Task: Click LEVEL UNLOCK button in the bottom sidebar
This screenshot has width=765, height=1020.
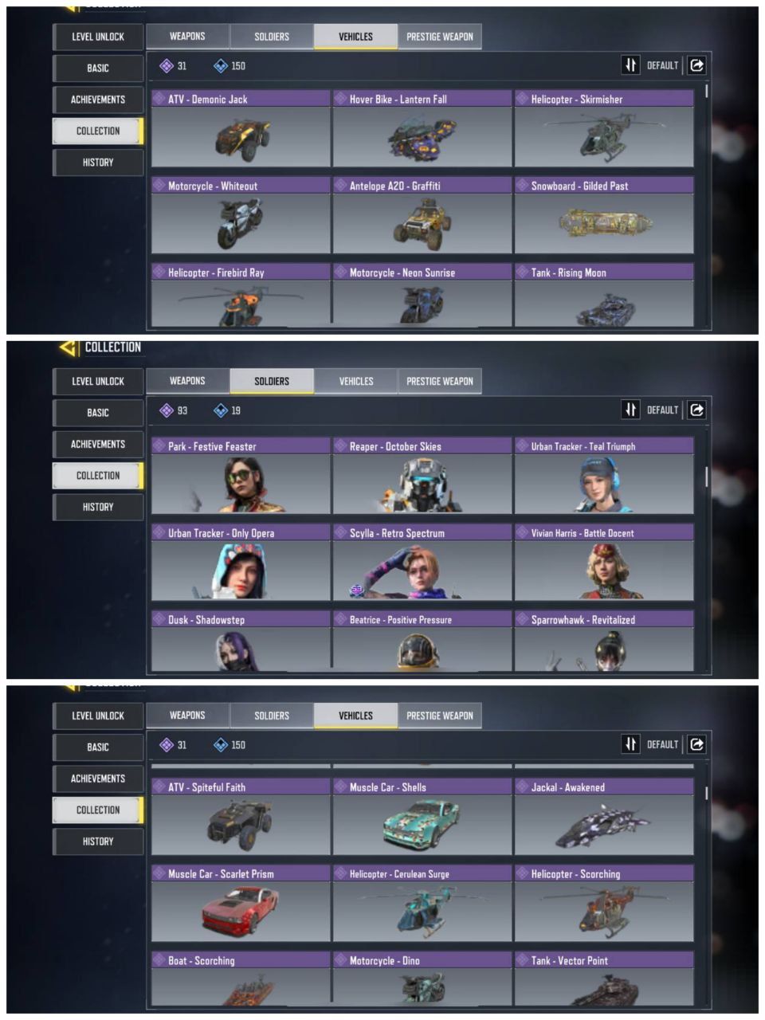Action: pyautogui.click(x=98, y=716)
